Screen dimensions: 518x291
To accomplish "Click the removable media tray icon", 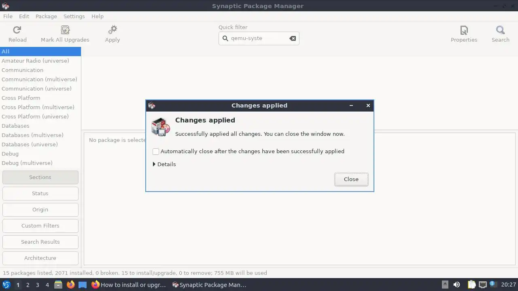I will pos(445,285).
